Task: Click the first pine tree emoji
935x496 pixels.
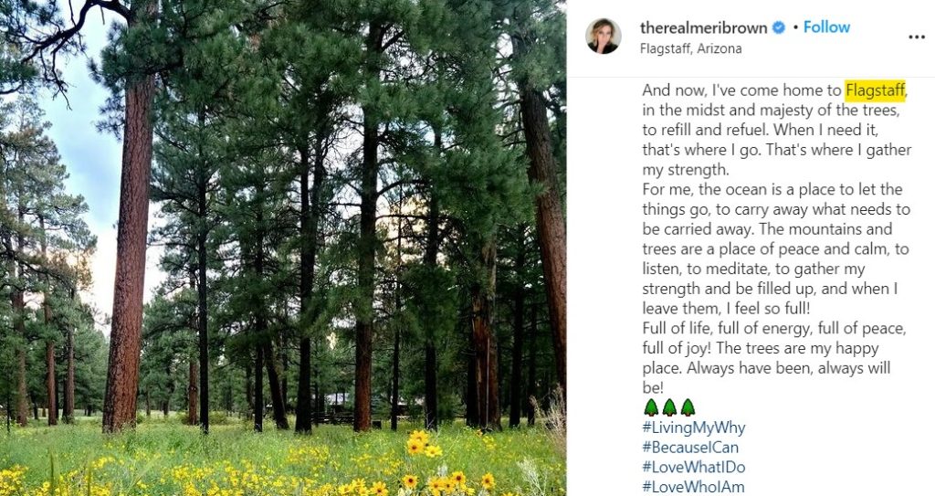Action: [x=651, y=406]
